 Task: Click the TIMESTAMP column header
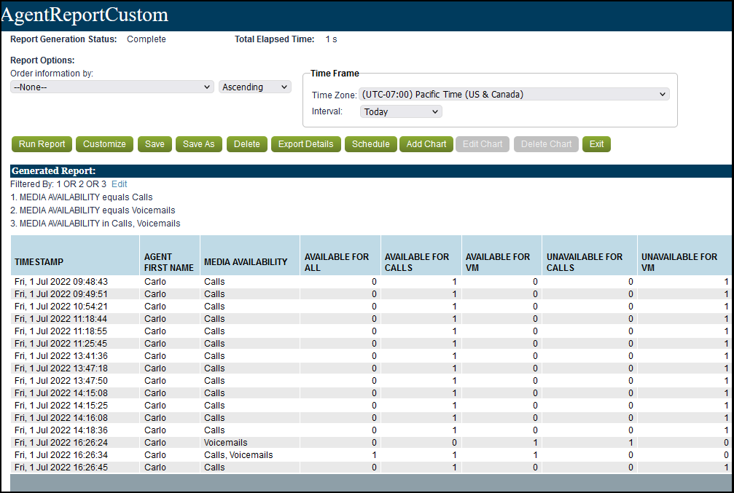[75, 256]
